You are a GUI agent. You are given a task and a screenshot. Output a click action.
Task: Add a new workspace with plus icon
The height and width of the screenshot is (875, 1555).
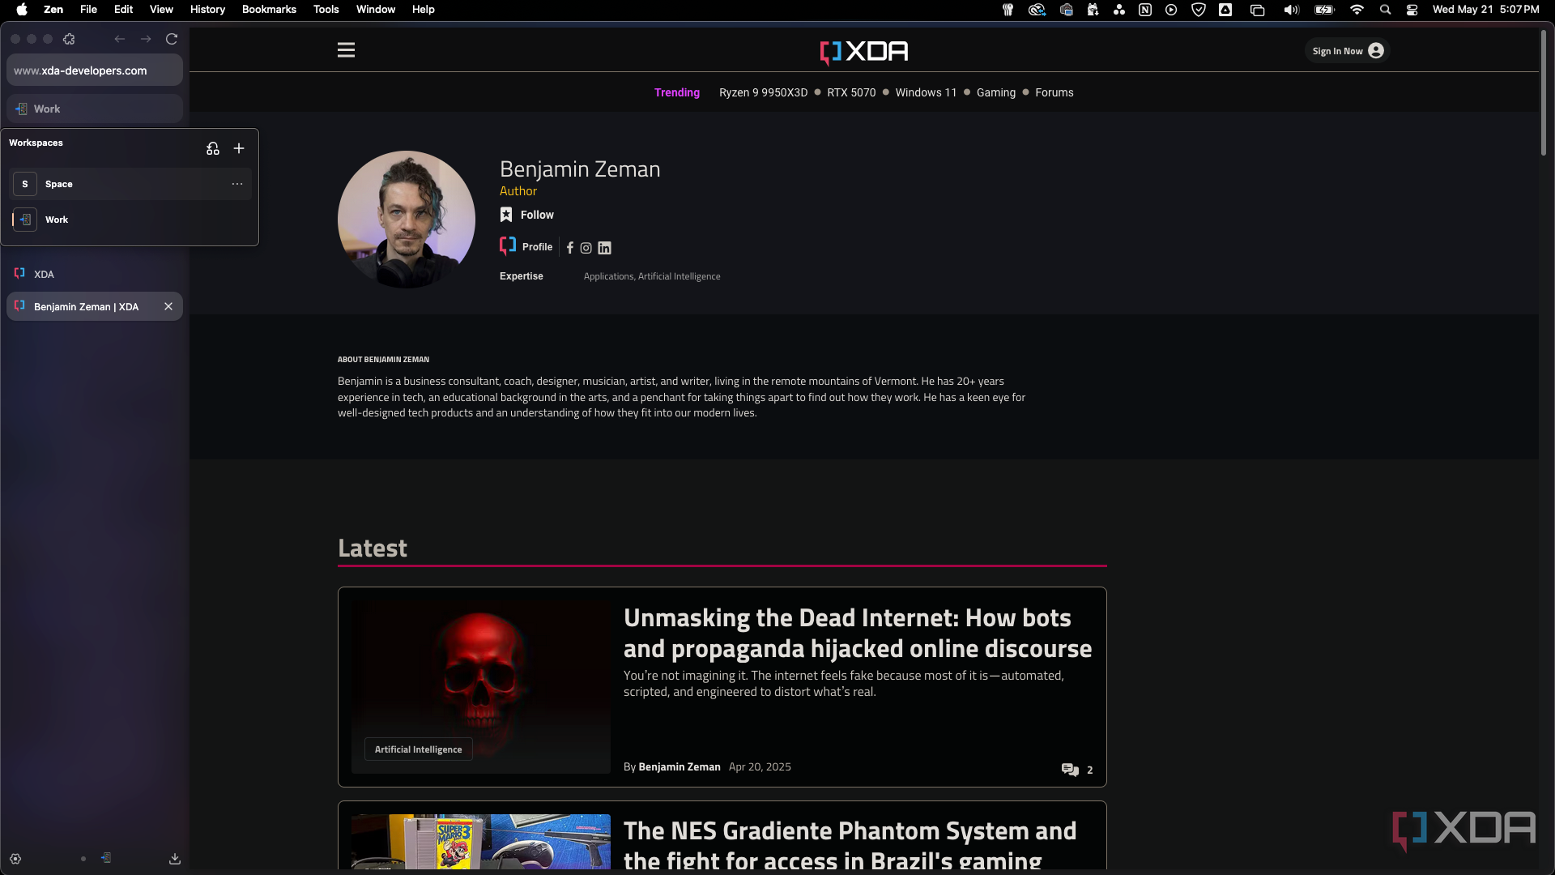point(239,148)
